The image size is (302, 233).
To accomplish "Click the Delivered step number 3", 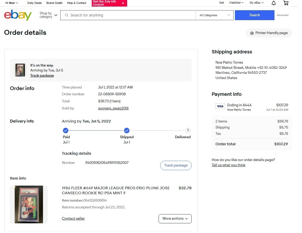I will click(188, 130).
